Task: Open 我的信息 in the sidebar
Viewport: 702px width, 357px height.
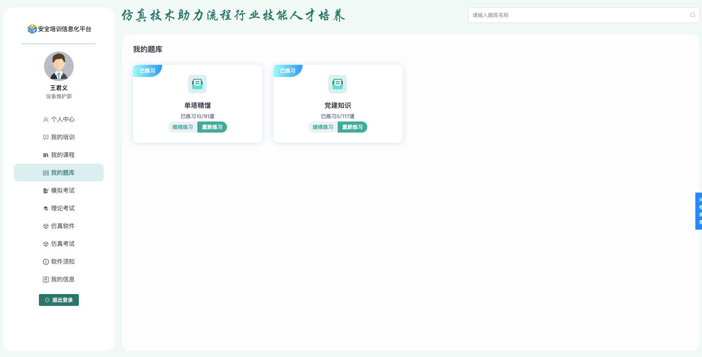Action: click(x=59, y=280)
